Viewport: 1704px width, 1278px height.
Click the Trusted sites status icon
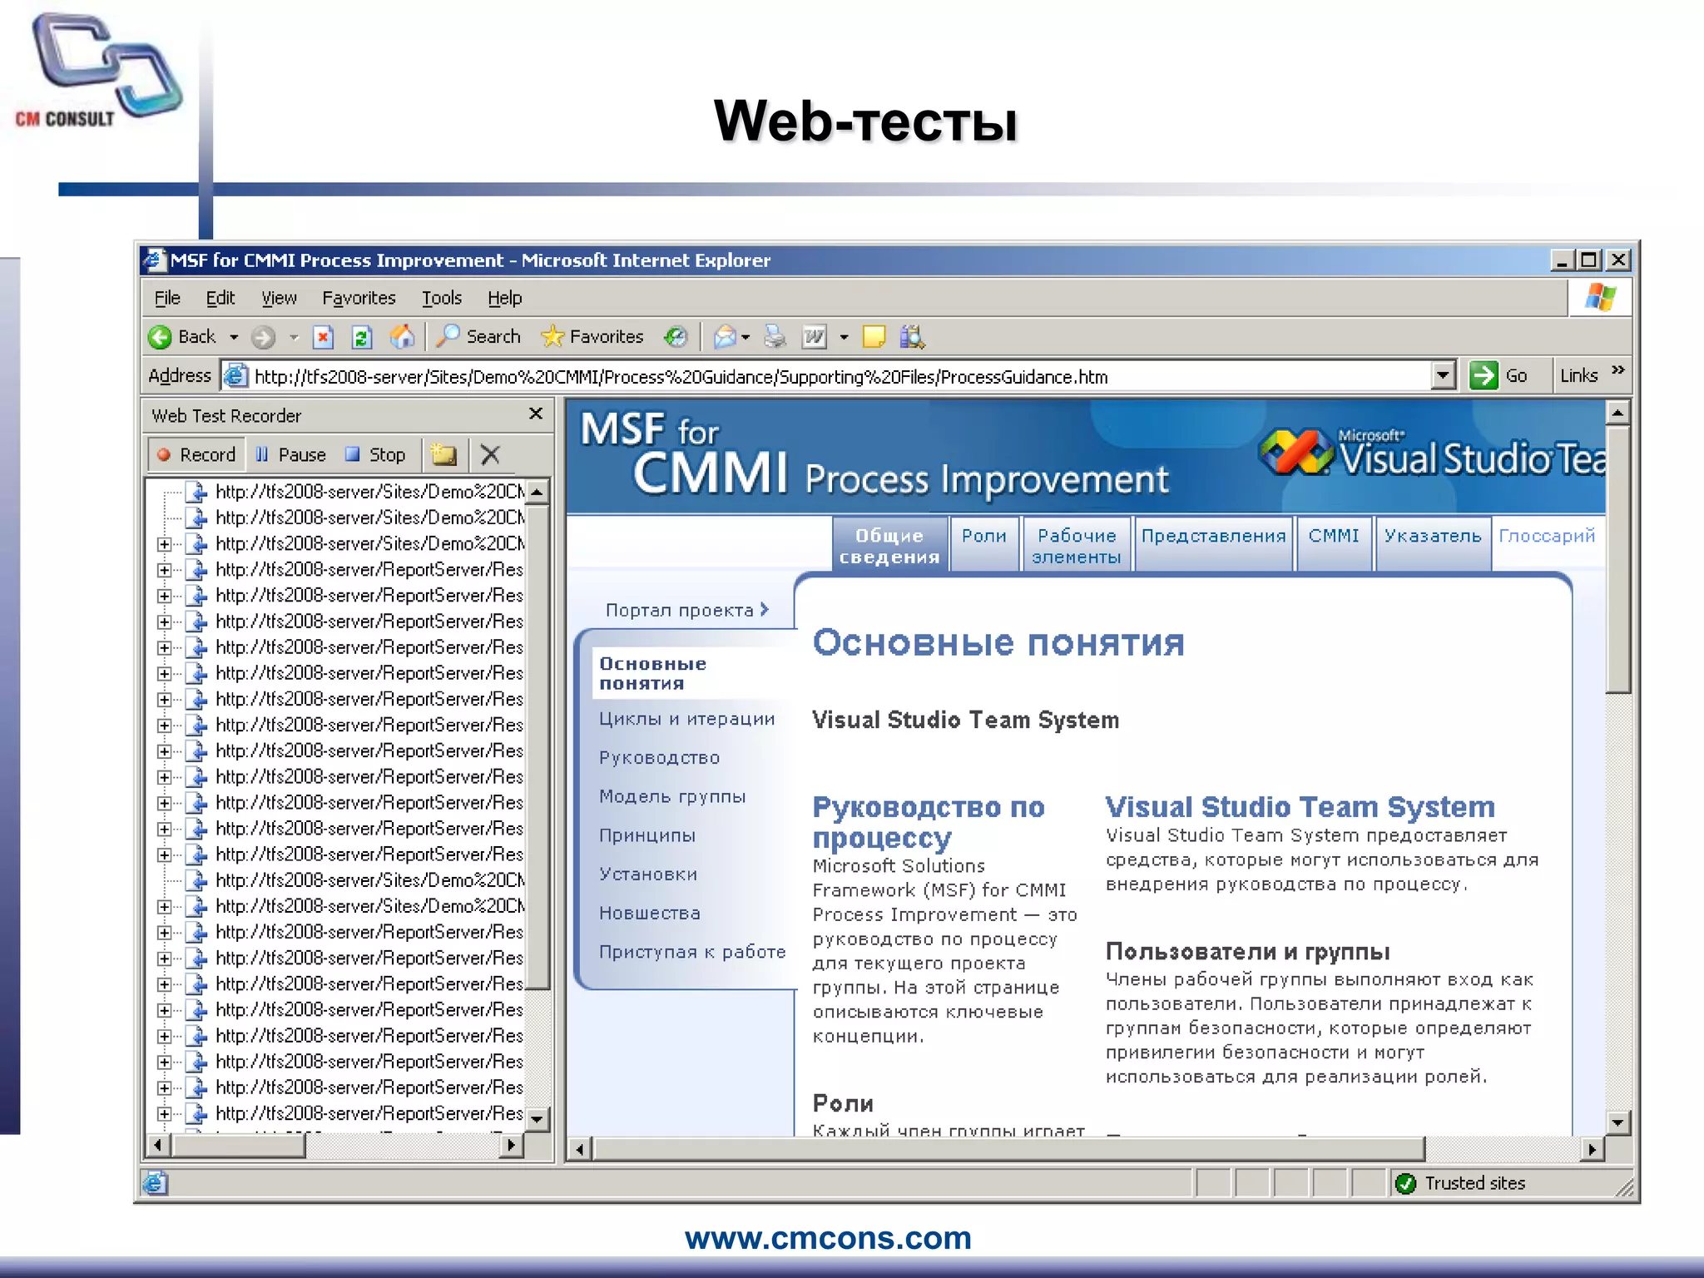click(1405, 1183)
